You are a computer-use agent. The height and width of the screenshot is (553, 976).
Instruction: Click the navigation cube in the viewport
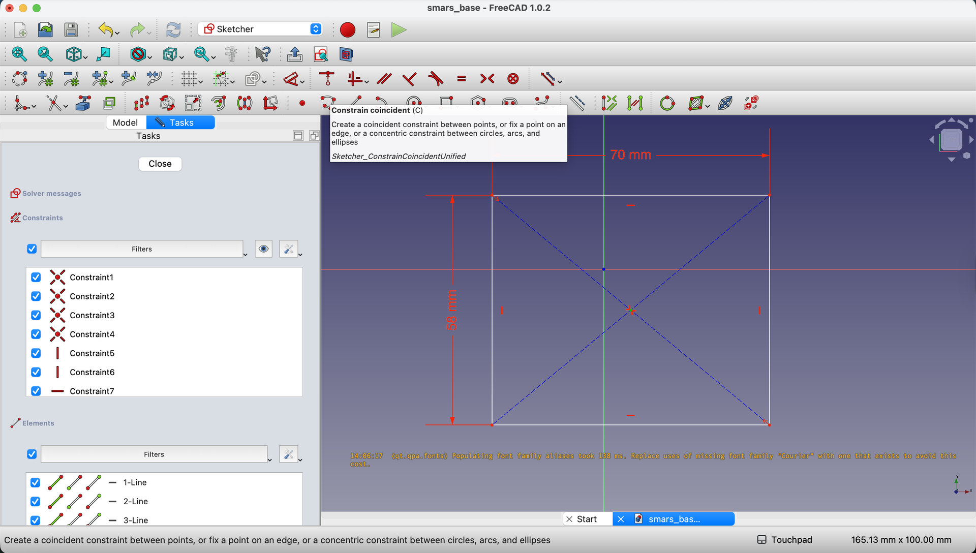pyautogui.click(x=951, y=140)
